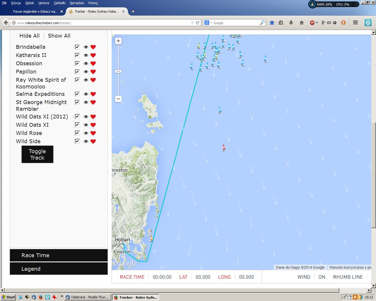
Task: Open the Edycja menu
Action: (16, 3)
